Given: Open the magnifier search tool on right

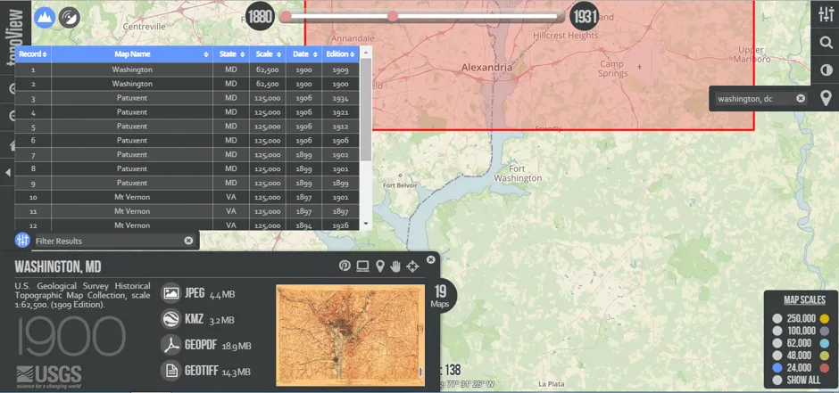Looking at the screenshot, I should pyautogui.click(x=824, y=41).
